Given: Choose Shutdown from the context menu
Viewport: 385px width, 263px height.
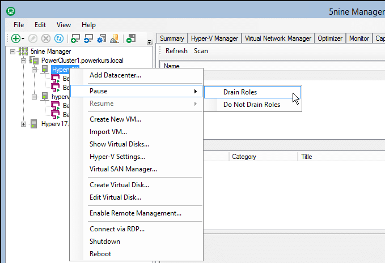Looking at the screenshot, I should 136,242.
